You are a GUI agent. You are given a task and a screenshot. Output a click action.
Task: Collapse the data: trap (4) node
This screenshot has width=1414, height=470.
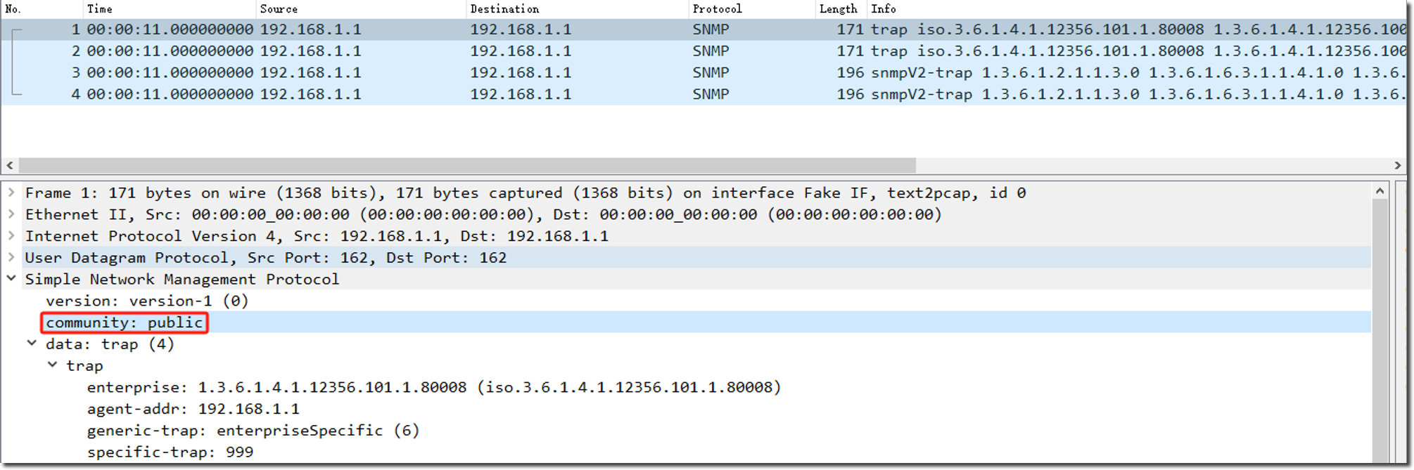click(x=32, y=344)
